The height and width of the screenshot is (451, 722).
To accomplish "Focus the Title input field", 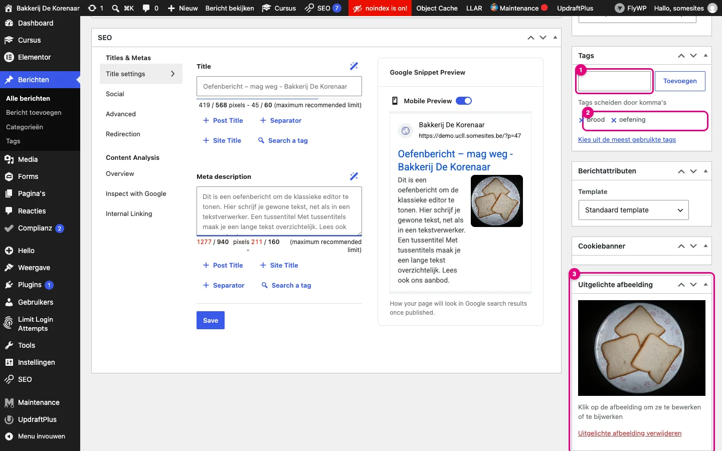I will 279,86.
